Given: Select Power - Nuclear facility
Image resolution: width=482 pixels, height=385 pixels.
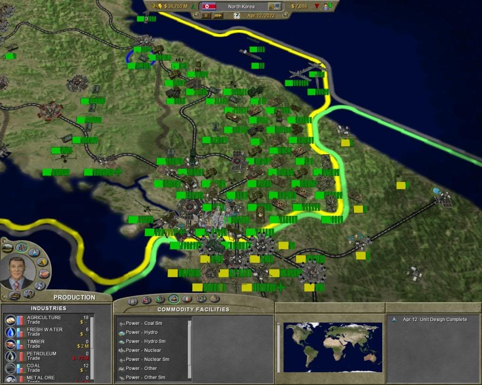Looking at the screenshot, I should (143, 350).
